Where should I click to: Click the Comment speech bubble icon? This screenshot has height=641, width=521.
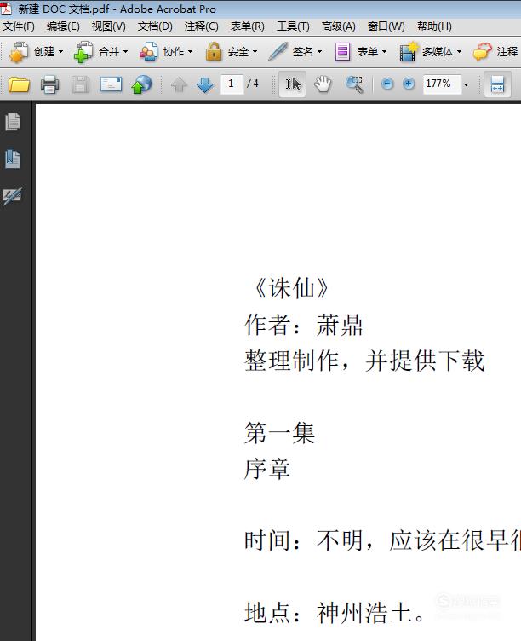(482, 52)
